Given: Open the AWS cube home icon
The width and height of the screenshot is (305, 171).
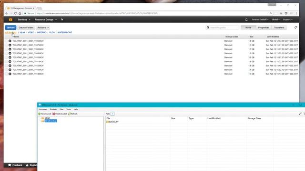Looking at the screenshot, I should click(x=10, y=19).
